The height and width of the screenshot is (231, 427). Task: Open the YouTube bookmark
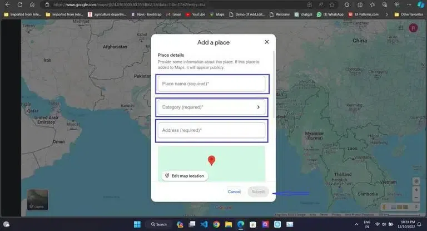(195, 14)
